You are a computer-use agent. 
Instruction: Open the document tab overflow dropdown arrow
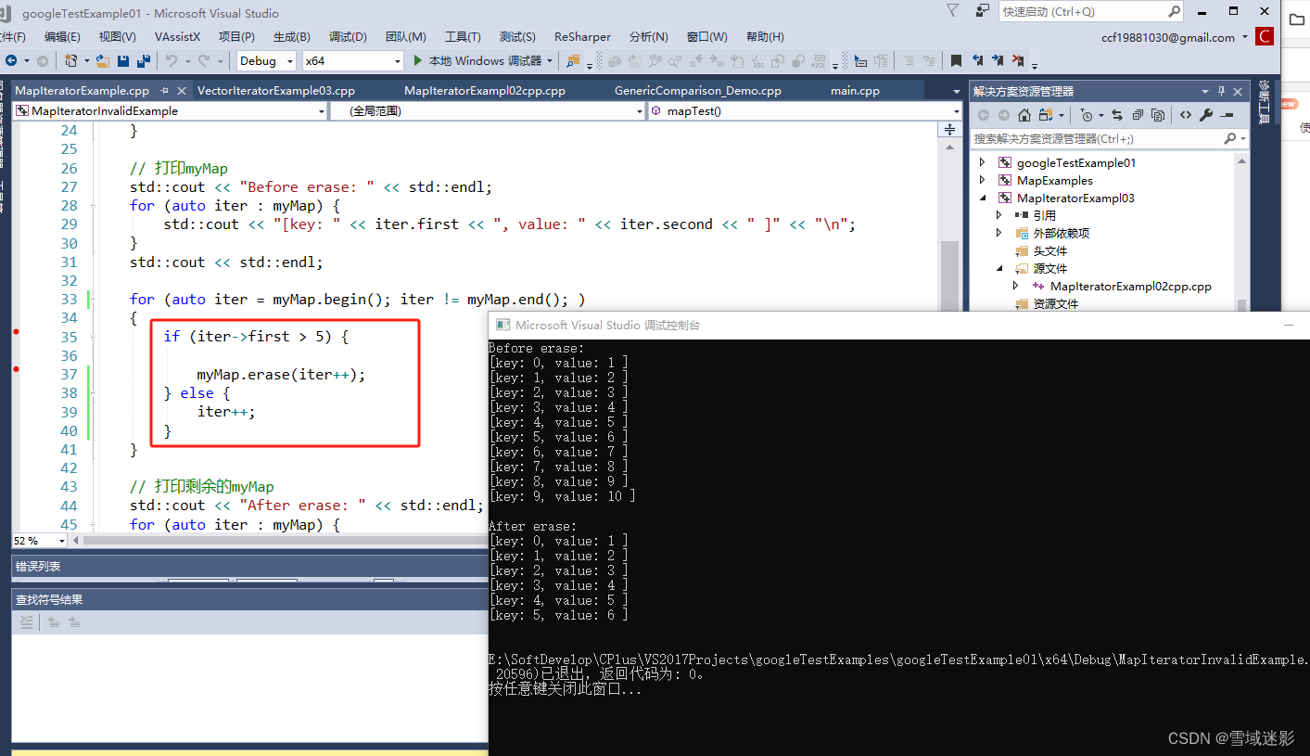tap(957, 91)
